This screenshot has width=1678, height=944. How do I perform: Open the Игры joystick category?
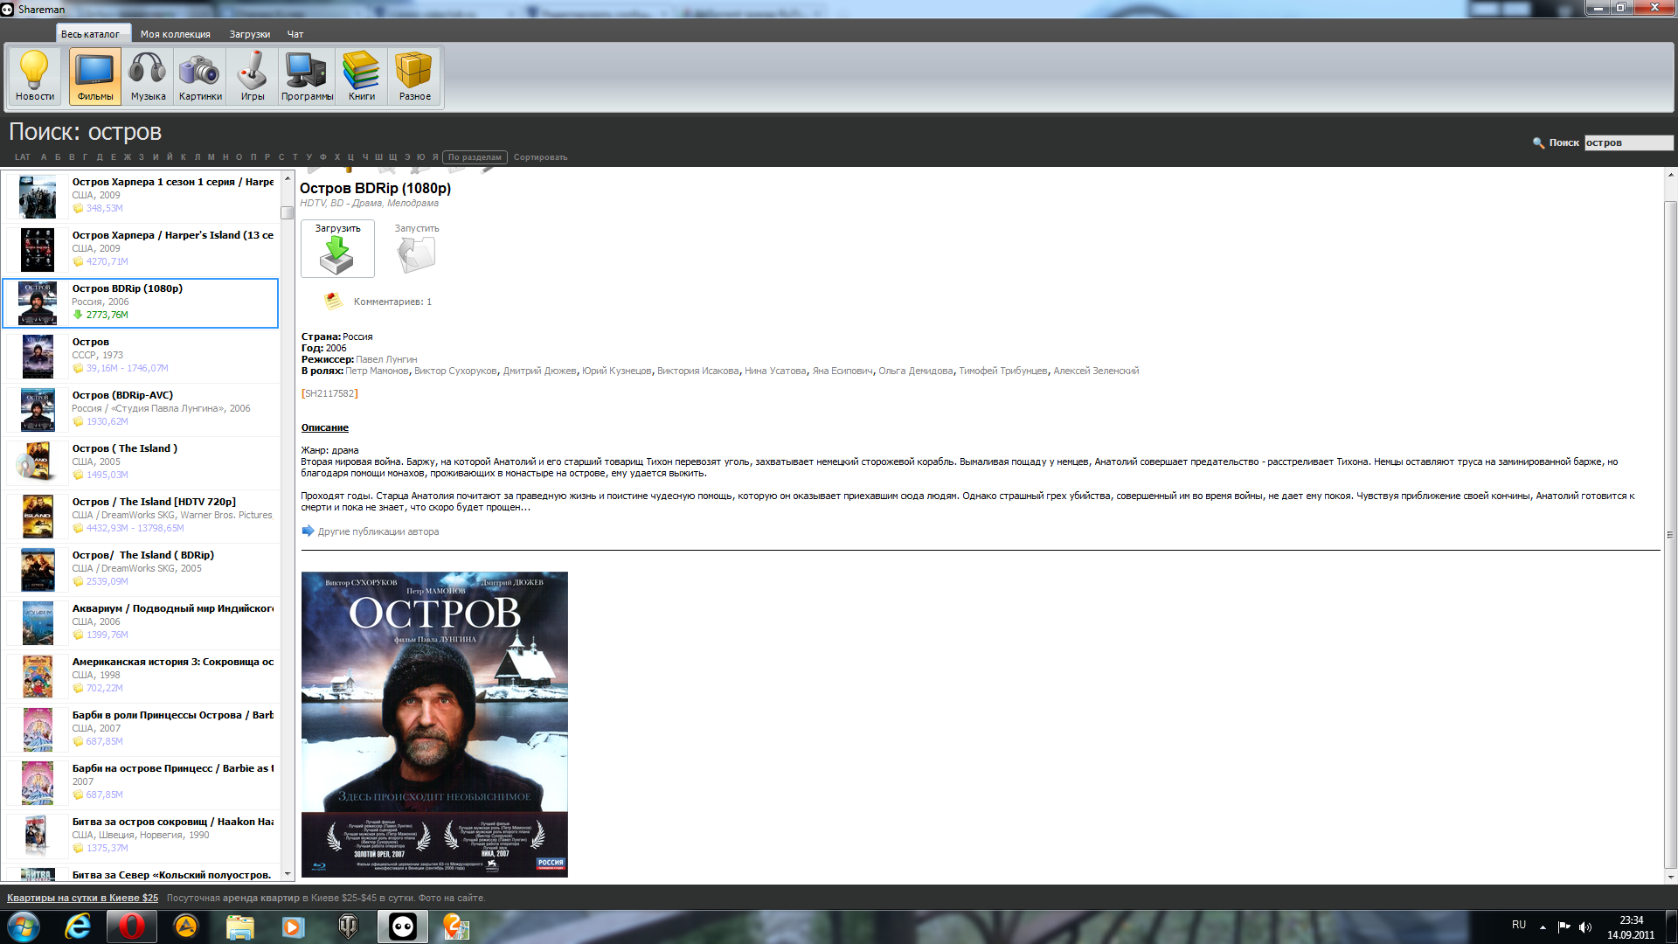click(x=253, y=76)
